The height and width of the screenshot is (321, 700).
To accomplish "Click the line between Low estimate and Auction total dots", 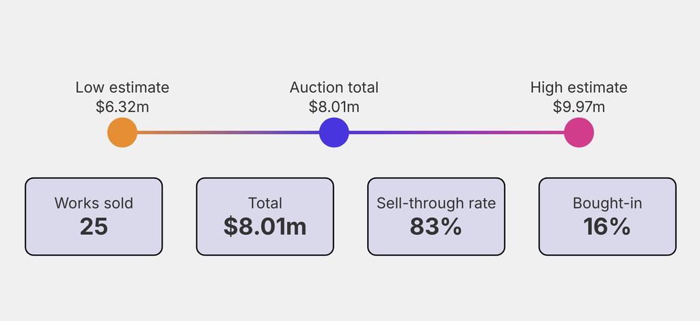I will pyautogui.click(x=228, y=132).
